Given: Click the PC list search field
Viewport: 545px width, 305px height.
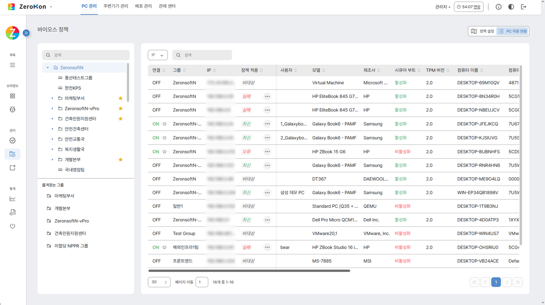Looking at the screenshot, I should (x=202, y=55).
